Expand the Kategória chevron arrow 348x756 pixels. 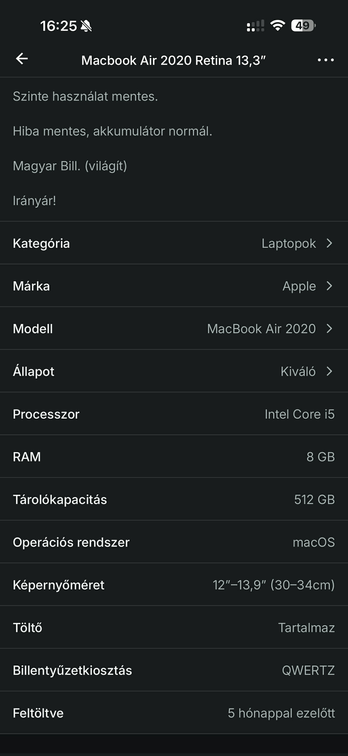(x=330, y=243)
